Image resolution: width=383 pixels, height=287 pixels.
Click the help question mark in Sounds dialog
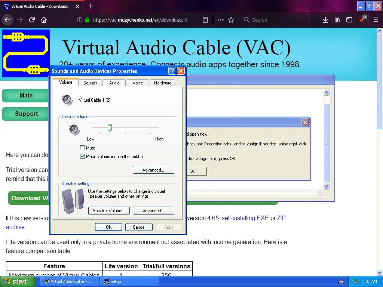click(172, 71)
